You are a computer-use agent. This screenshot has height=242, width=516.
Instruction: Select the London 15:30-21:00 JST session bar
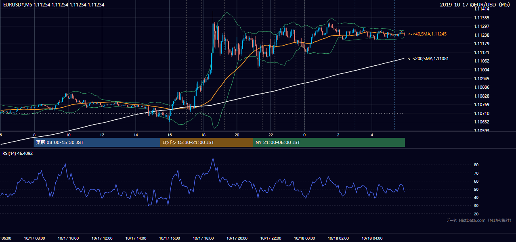click(207, 142)
